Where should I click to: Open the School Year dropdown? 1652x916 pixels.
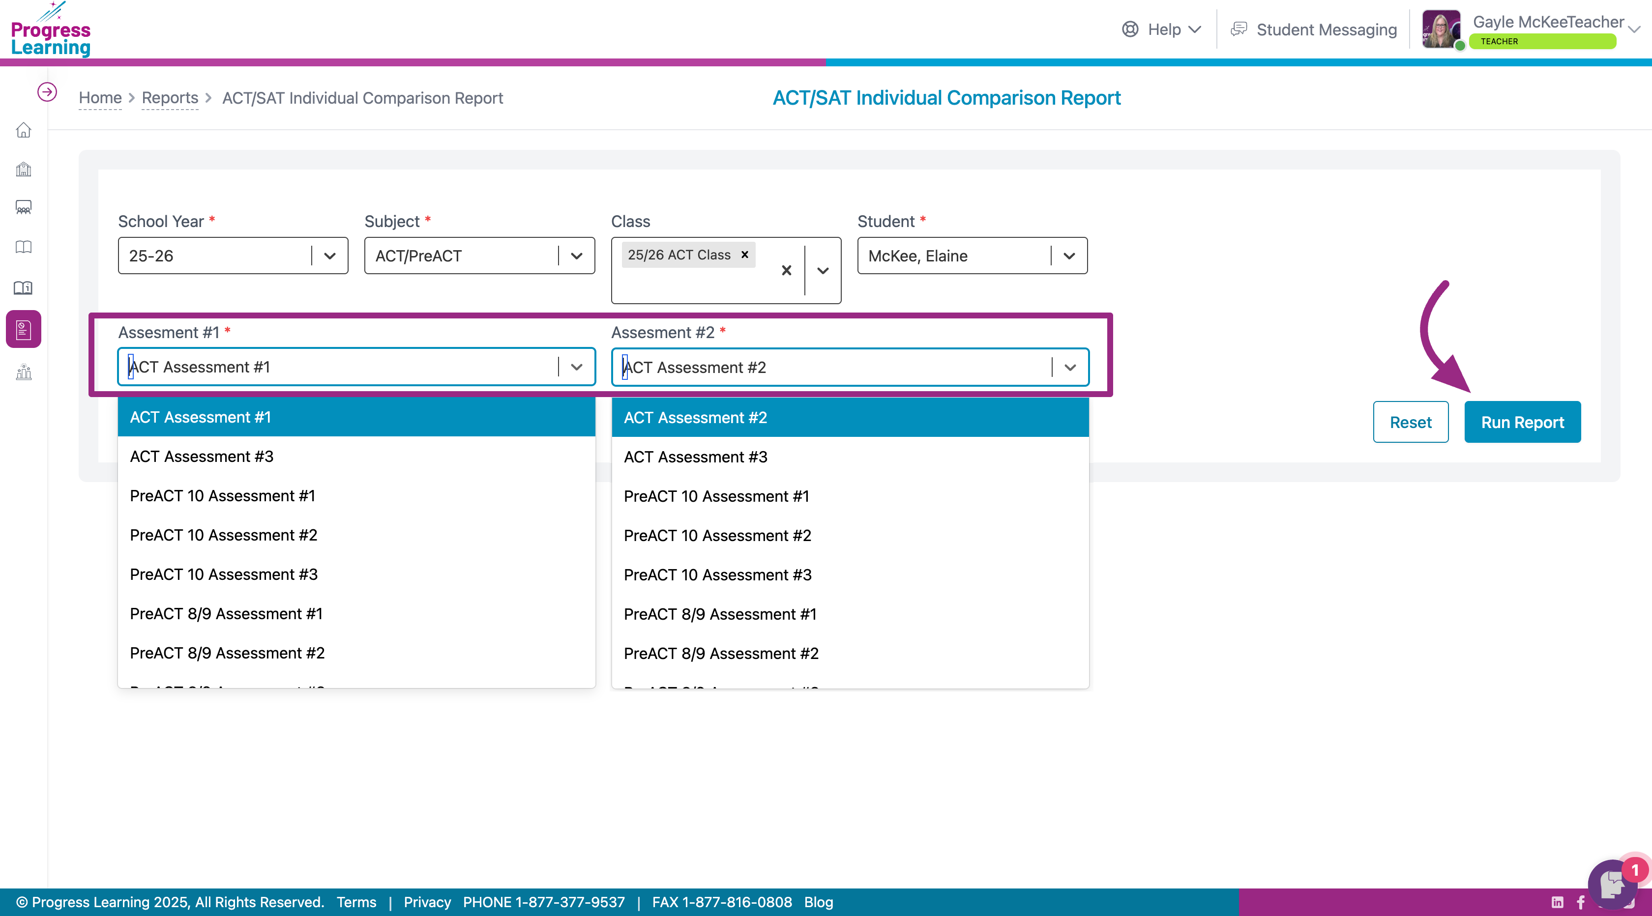233,256
